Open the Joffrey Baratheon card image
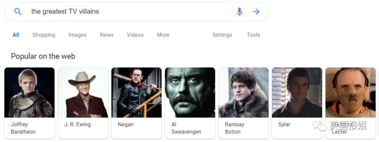Screen dimensions: 379x142 [30, 92]
